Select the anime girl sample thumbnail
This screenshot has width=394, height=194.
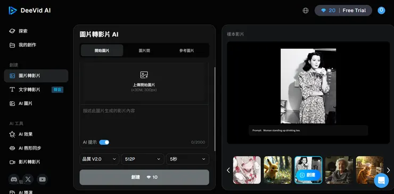(247, 170)
